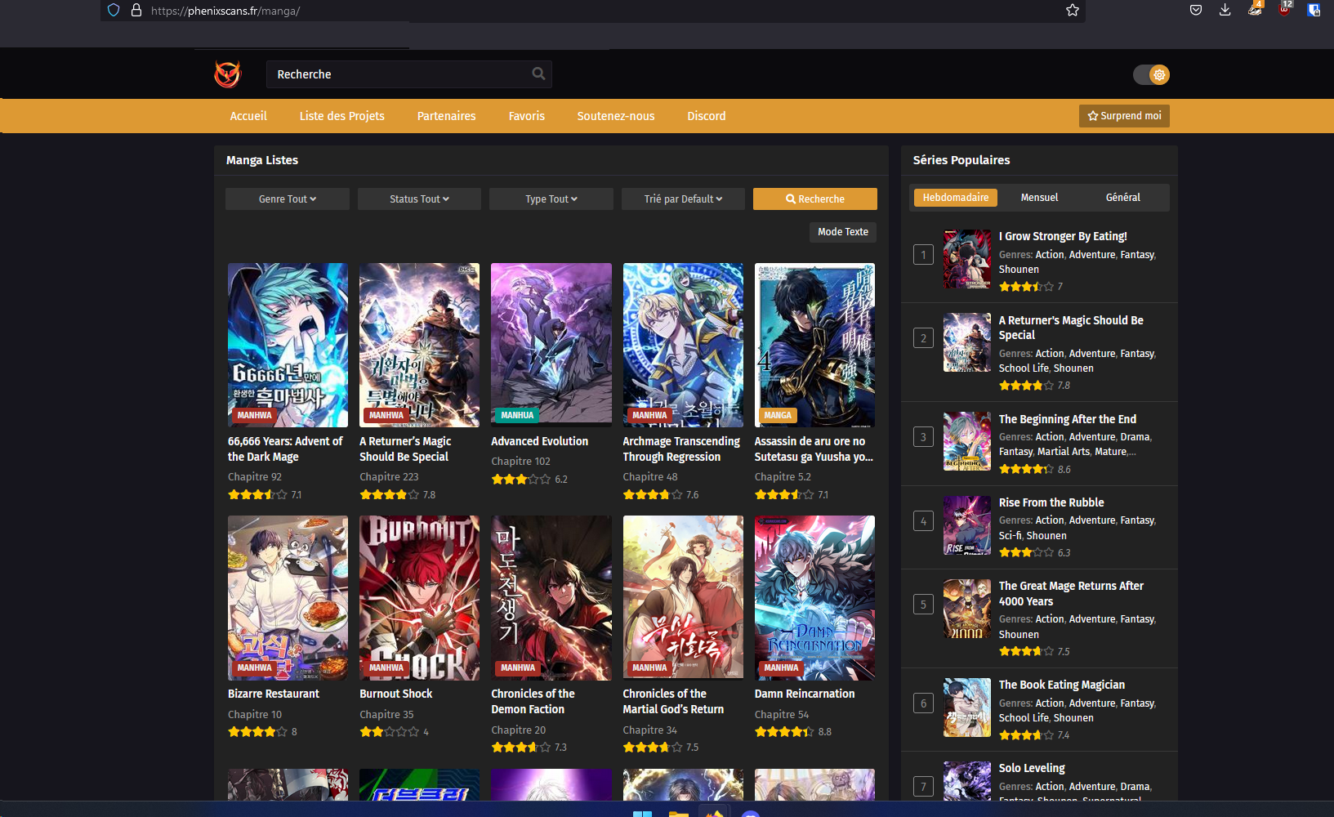Open the Partenaires menu item
The image size is (1334, 817).
coord(446,116)
